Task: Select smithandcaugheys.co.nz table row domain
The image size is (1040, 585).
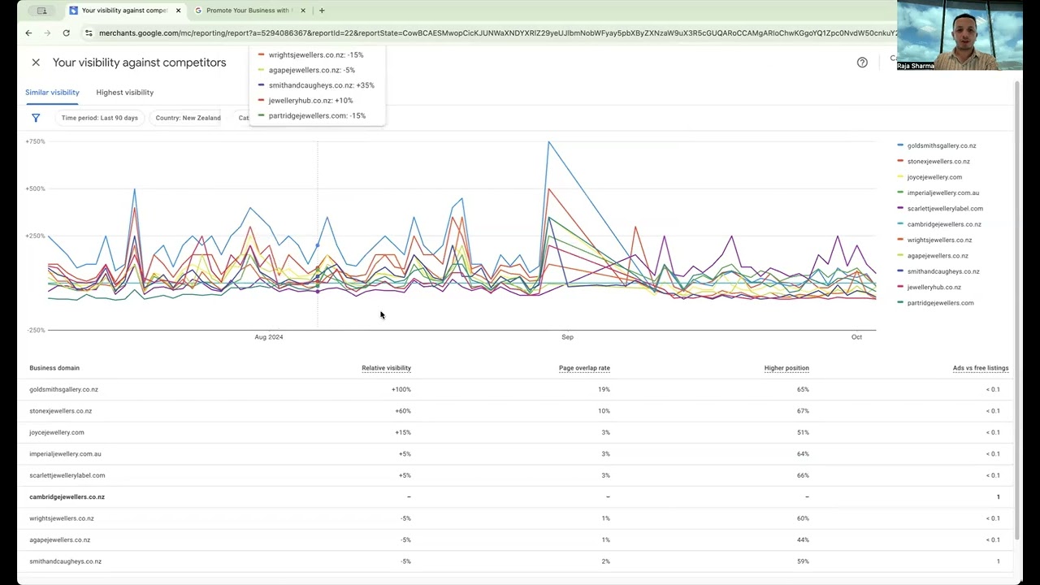Action: click(x=66, y=561)
